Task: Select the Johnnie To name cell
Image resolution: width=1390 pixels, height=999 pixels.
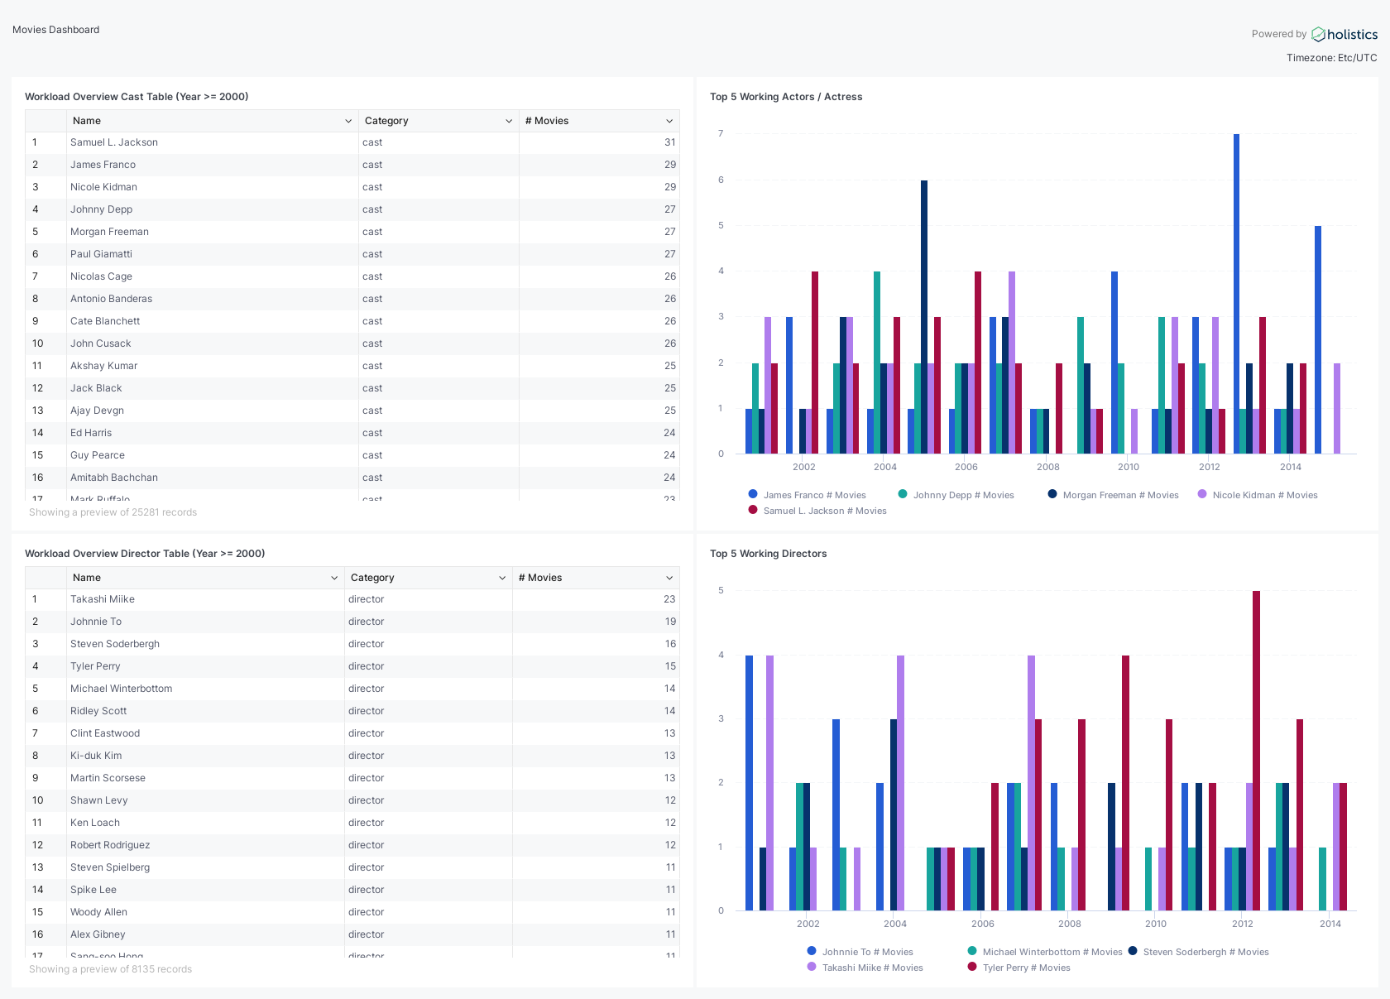Action: pos(205,622)
